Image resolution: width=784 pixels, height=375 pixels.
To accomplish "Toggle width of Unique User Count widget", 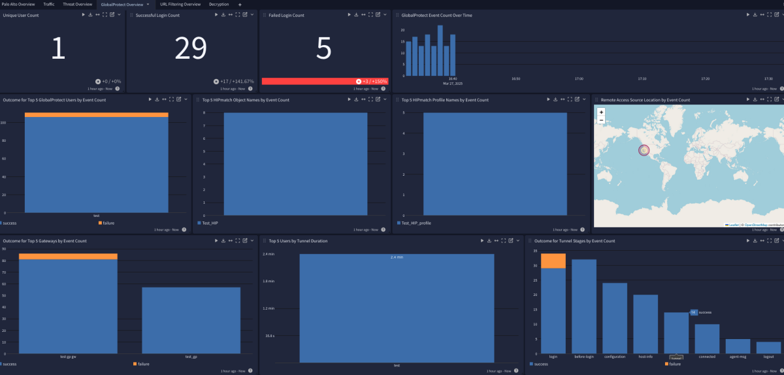I will tap(97, 14).
